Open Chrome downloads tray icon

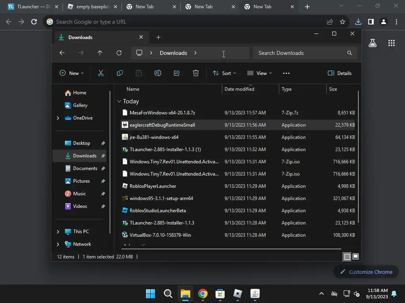(358, 22)
